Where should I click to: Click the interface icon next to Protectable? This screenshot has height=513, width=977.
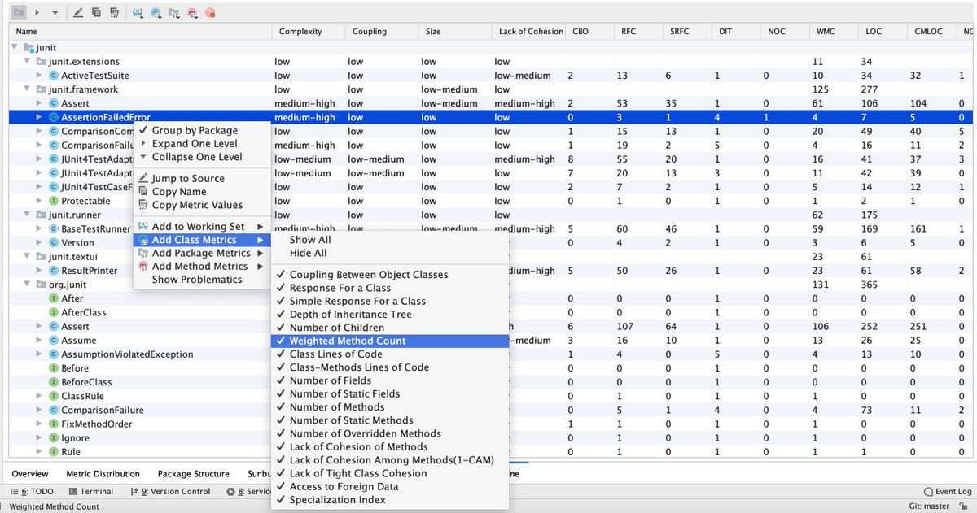(x=54, y=201)
